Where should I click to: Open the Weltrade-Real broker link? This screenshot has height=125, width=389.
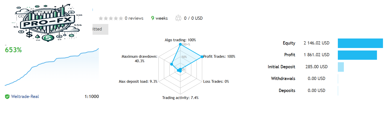(x=25, y=96)
